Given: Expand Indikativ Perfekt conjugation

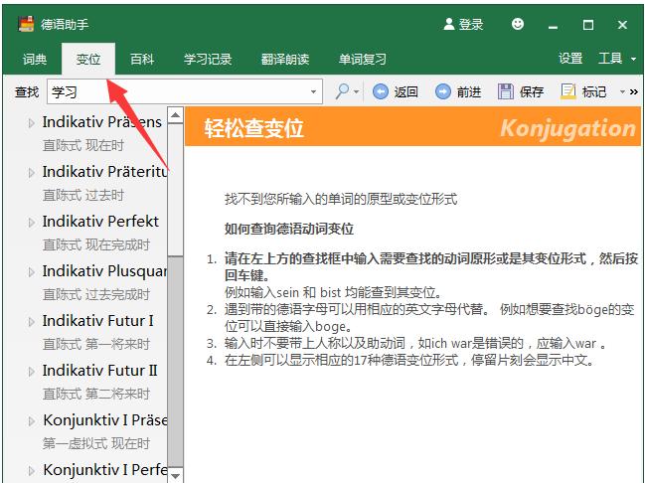Looking at the screenshot, I should 31,223.
